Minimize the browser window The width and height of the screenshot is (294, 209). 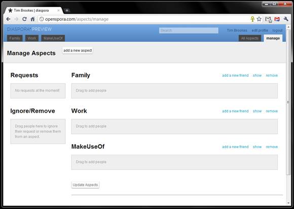[266, 4]
